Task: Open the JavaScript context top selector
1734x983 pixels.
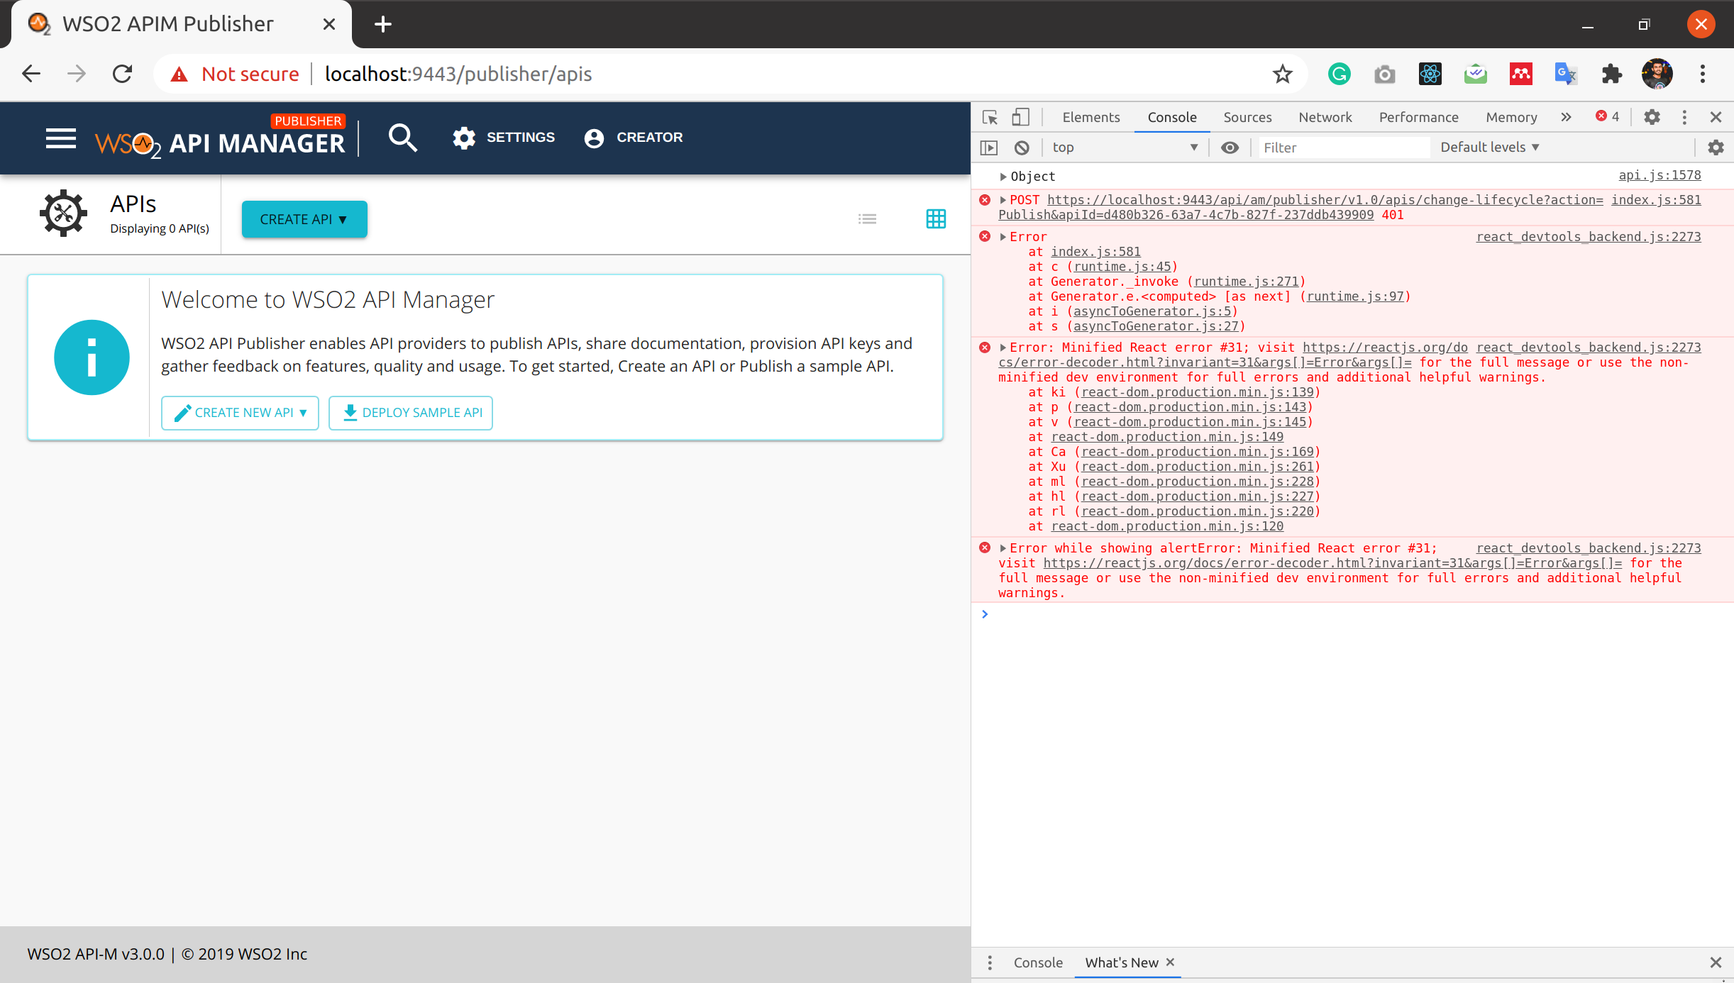Action: coord(1125,148)
